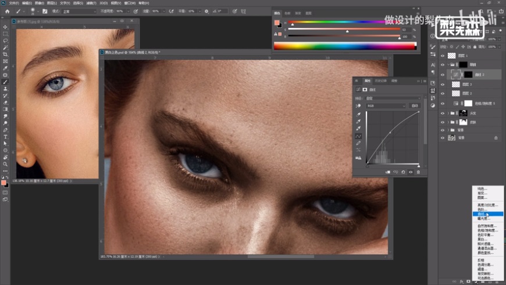The height and width of the screenshot is (285, 506).
Task: Open the blending mode dropdown in options bar
Action: point(79,11)
